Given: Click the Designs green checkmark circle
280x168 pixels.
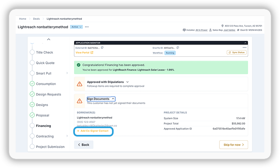Looking at the screenshot, I should [32, 104].
